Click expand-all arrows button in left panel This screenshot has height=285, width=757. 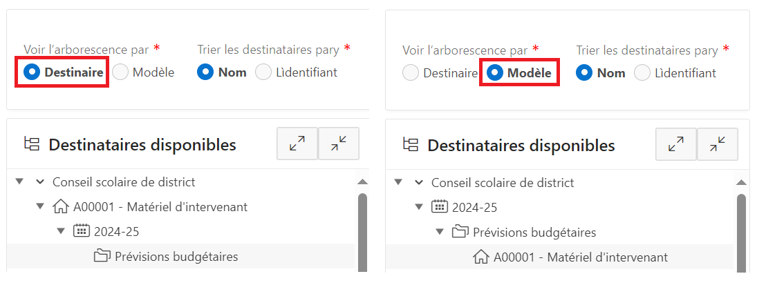tap(297, 144)
